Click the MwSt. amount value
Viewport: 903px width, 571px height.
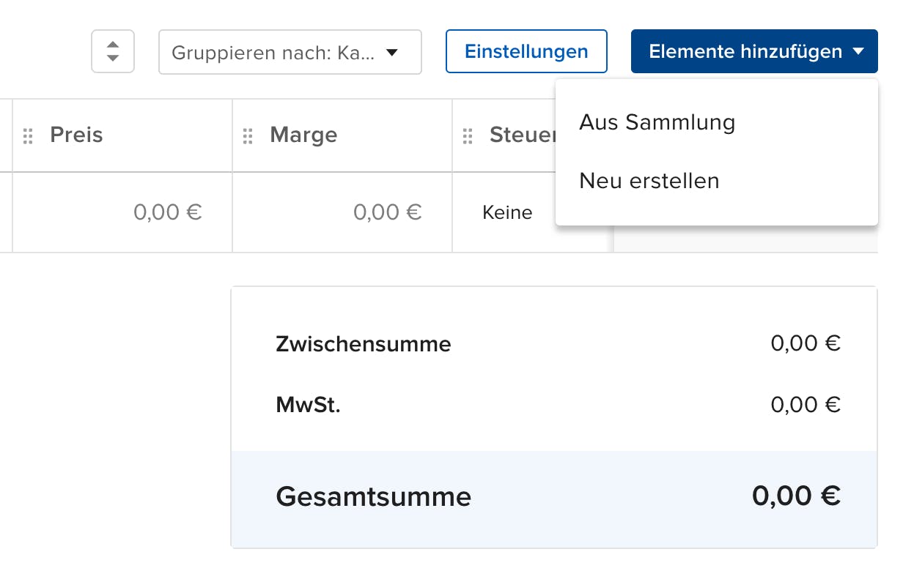coord(805,405)
